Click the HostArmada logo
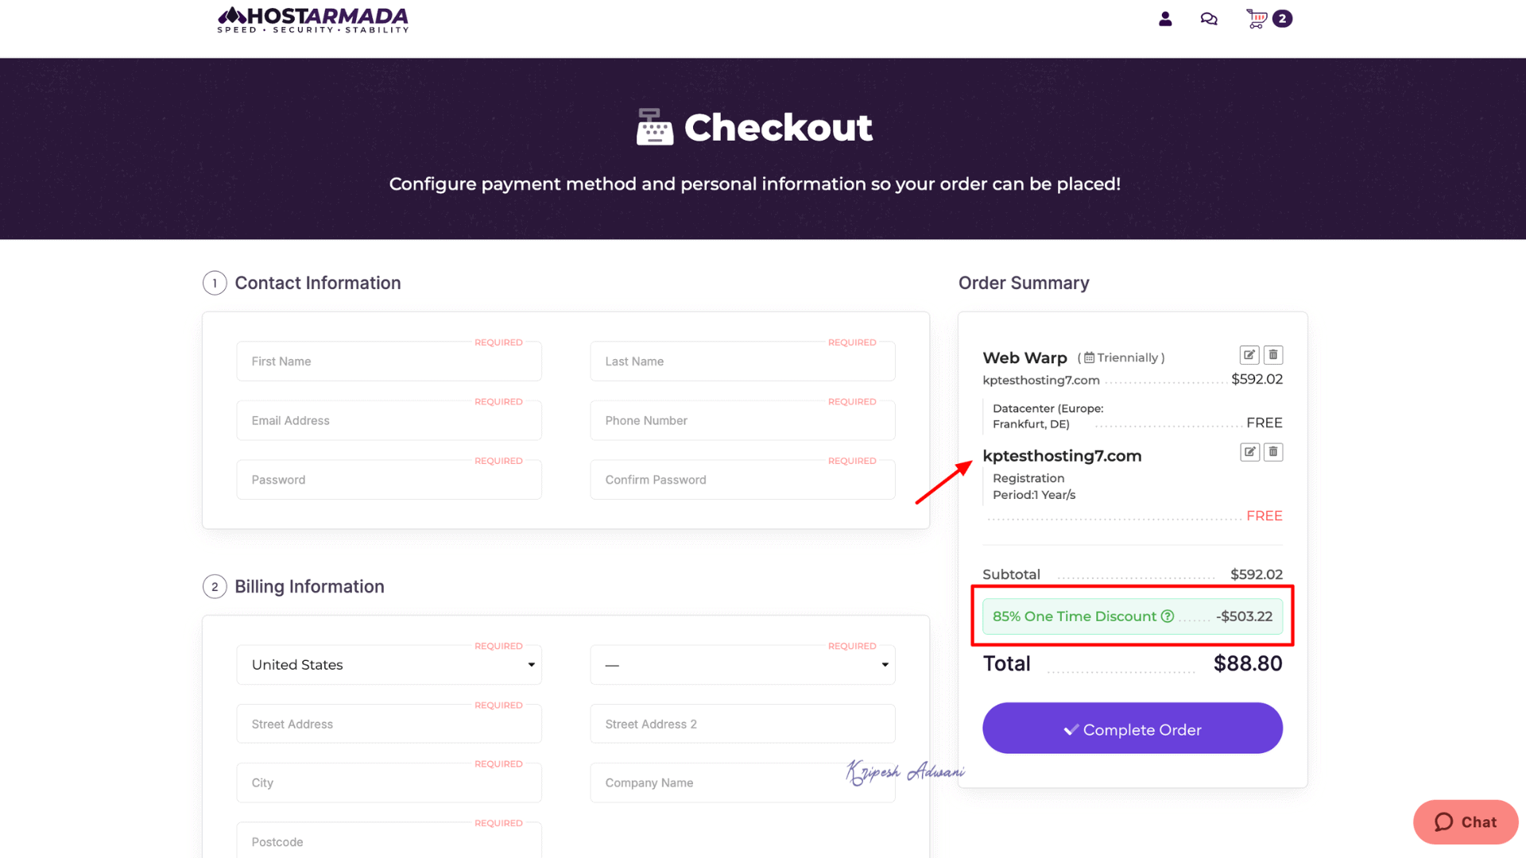 coord(313,20)
